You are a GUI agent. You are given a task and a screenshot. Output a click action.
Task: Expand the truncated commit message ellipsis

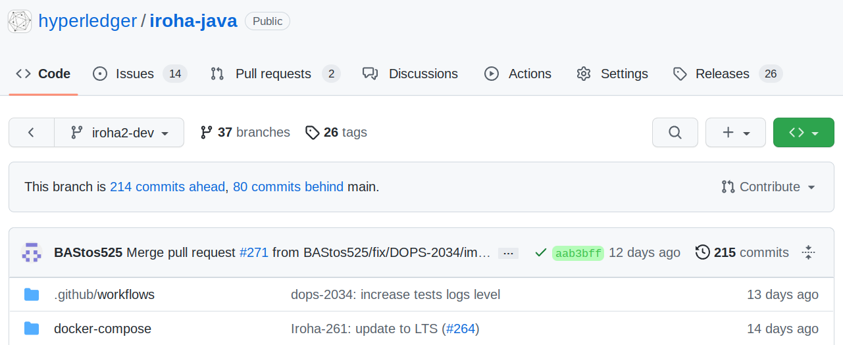(x=508, y=253)
